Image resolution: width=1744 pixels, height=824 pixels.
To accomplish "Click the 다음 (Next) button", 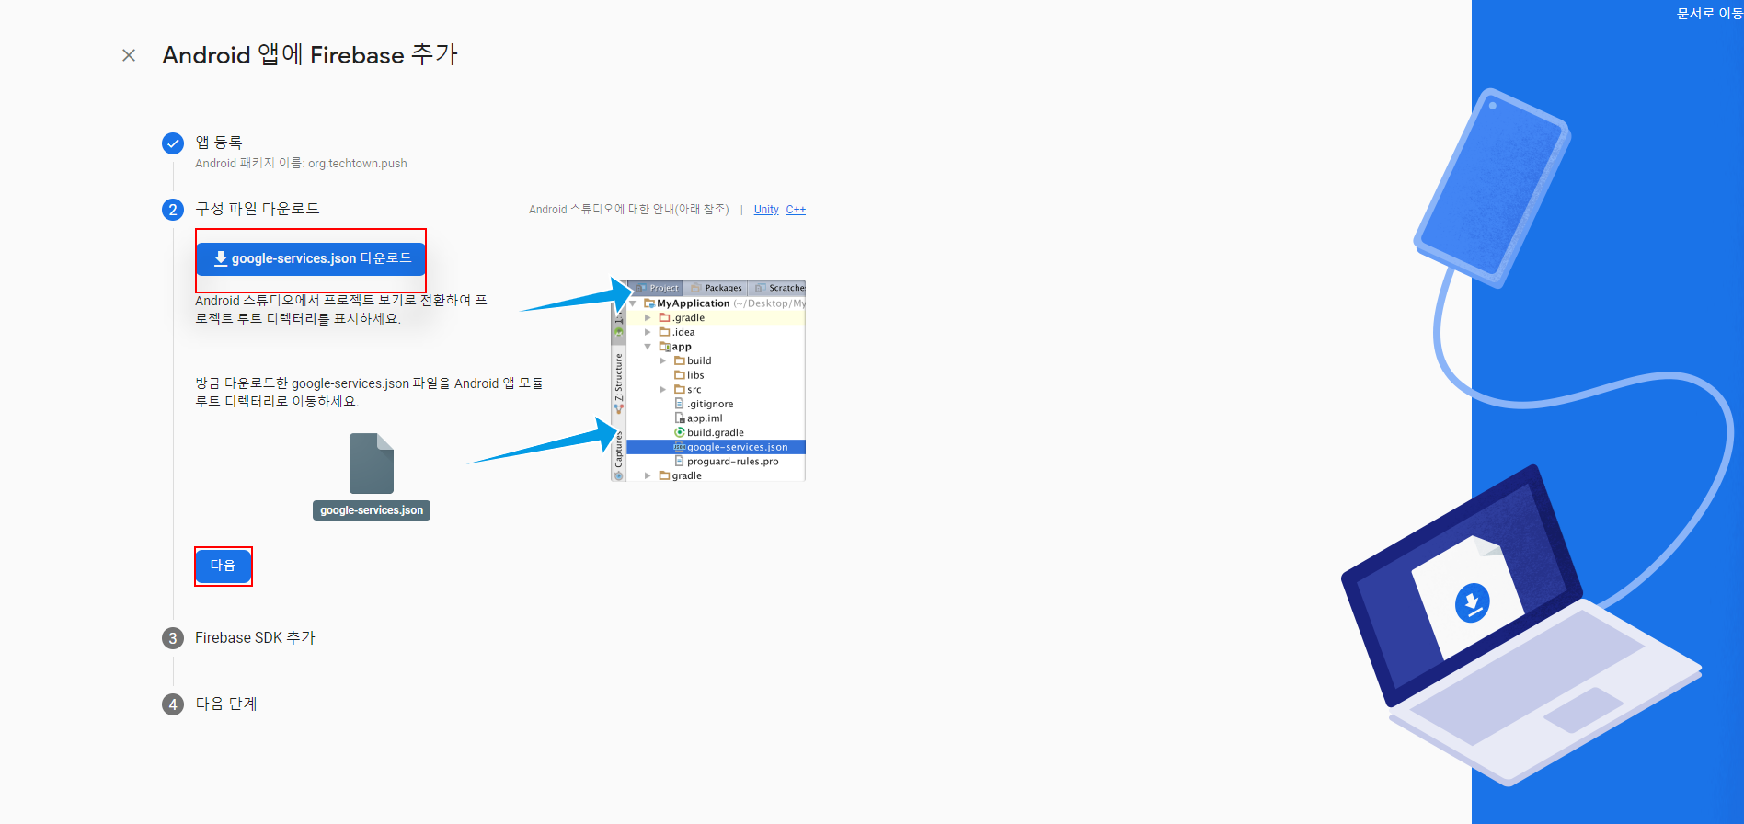I will (x=223, y=566).
